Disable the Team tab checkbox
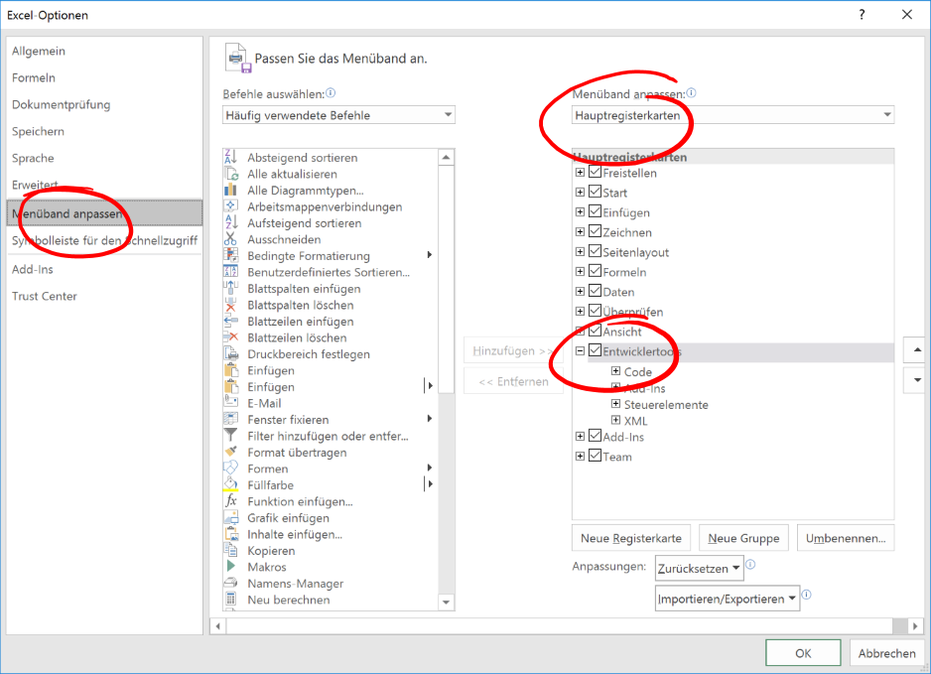Viewport: 931px width, 674px height. tap(595, 457)
